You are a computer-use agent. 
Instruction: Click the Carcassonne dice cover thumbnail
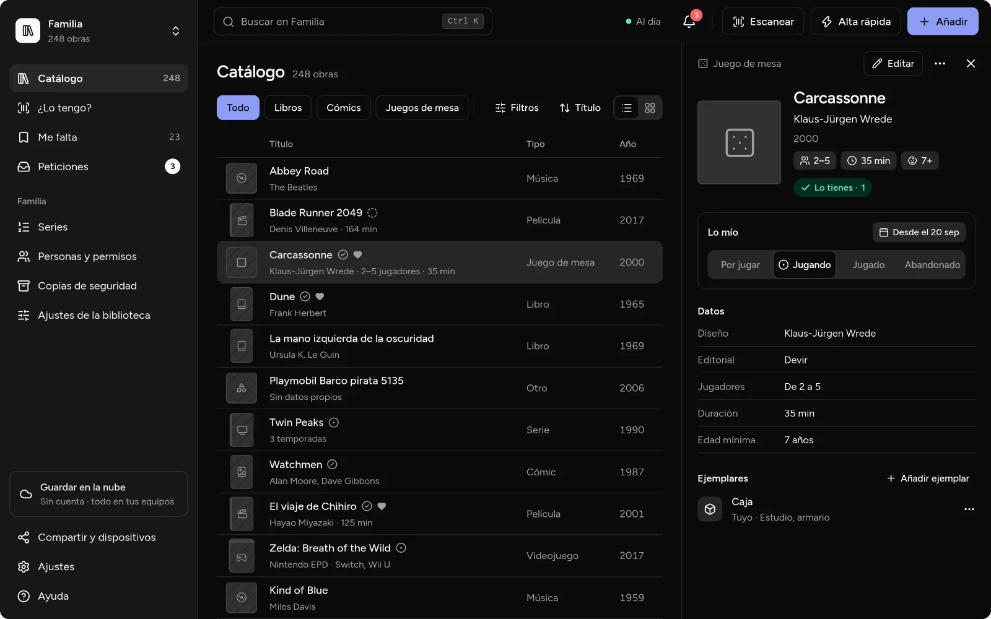(740, 142)
